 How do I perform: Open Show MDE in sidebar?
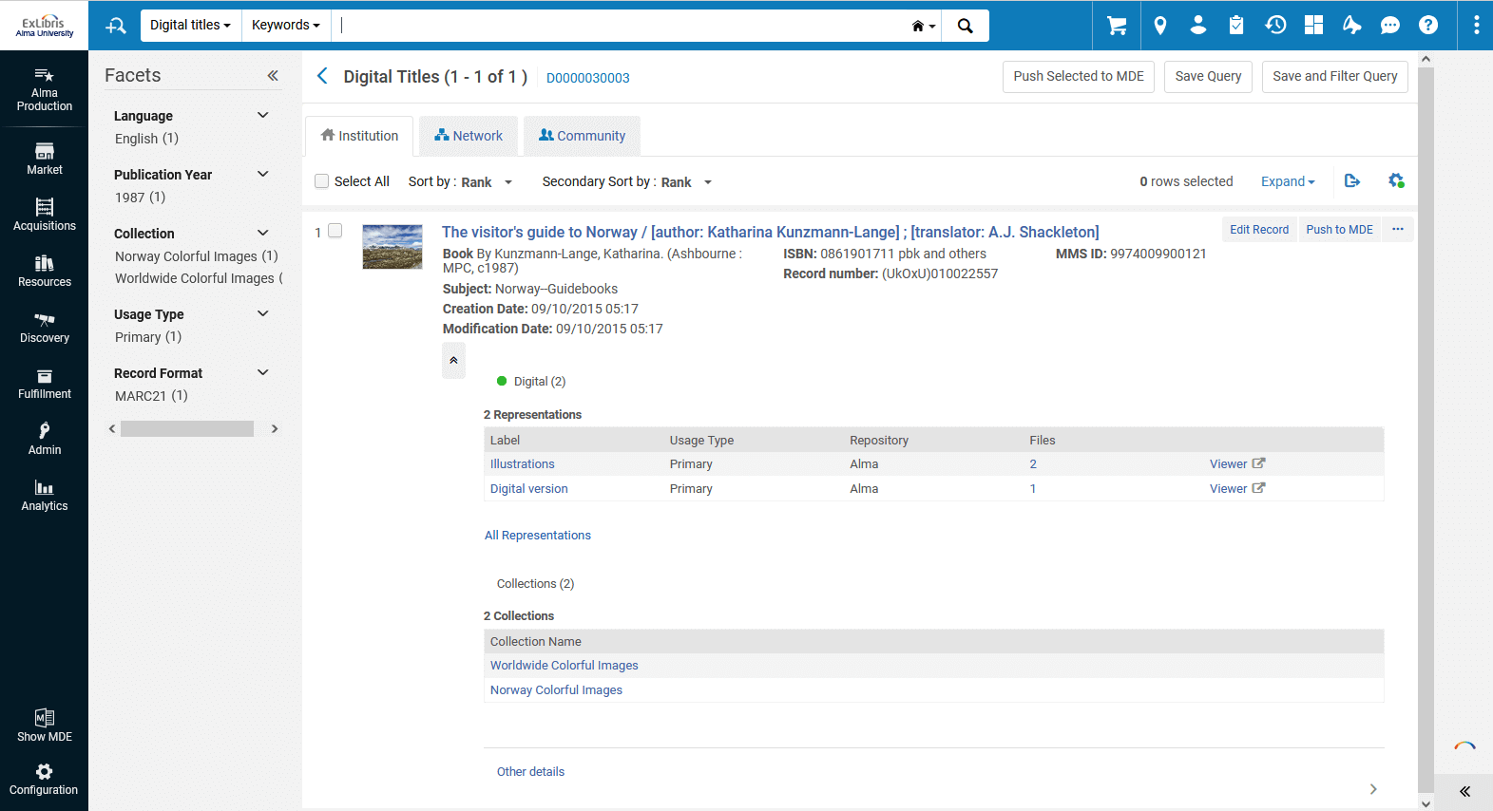tap(45, 726)
